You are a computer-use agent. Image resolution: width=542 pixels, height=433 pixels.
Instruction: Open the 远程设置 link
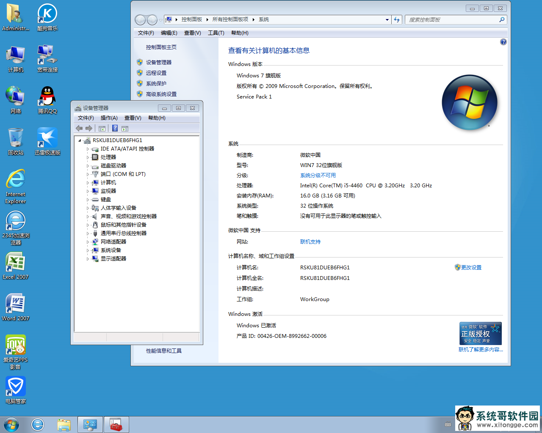pos(156,73)
